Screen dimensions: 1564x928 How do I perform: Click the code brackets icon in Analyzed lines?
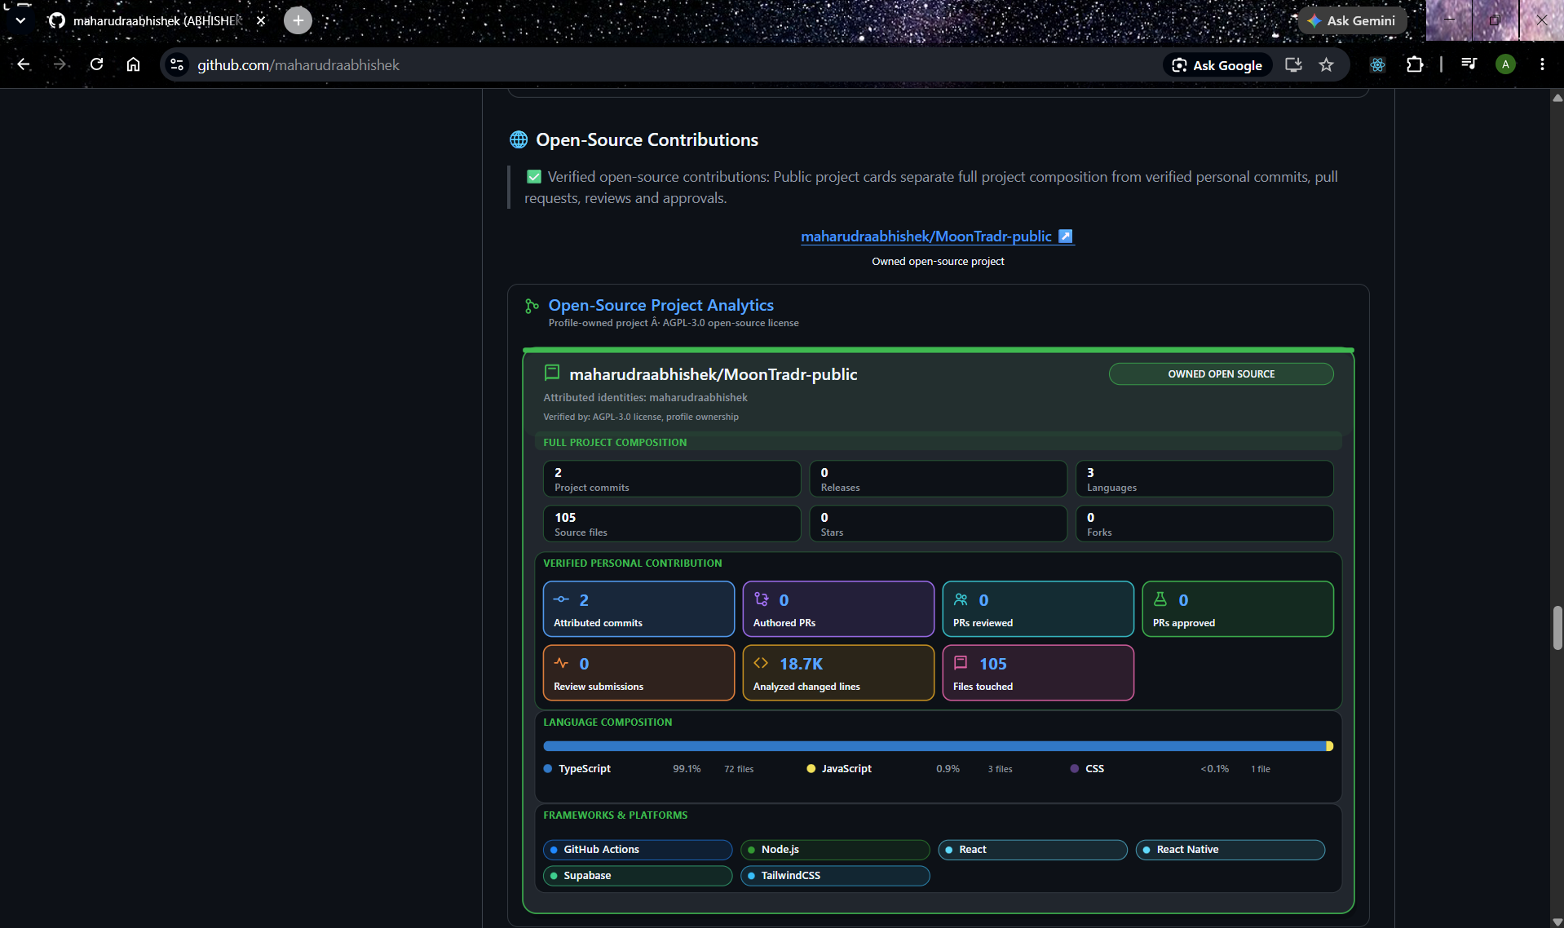[x=761, y=663]
